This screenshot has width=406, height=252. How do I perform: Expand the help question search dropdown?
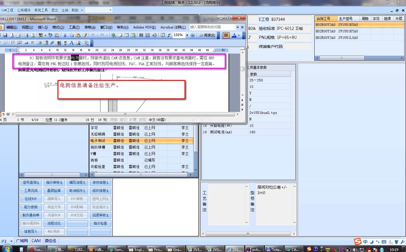[238, 27]
